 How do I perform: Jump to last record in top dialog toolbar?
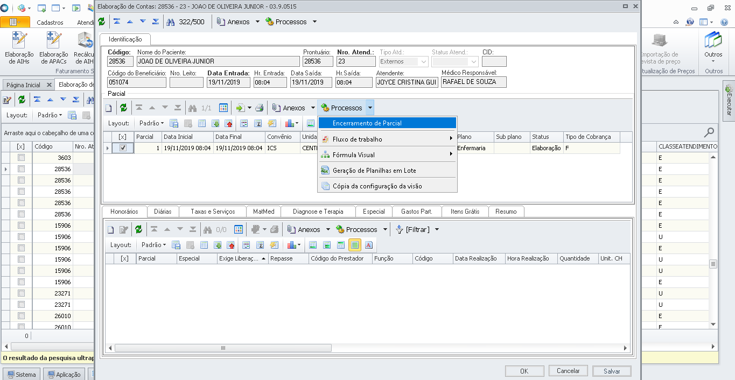(x=156, y=22)
